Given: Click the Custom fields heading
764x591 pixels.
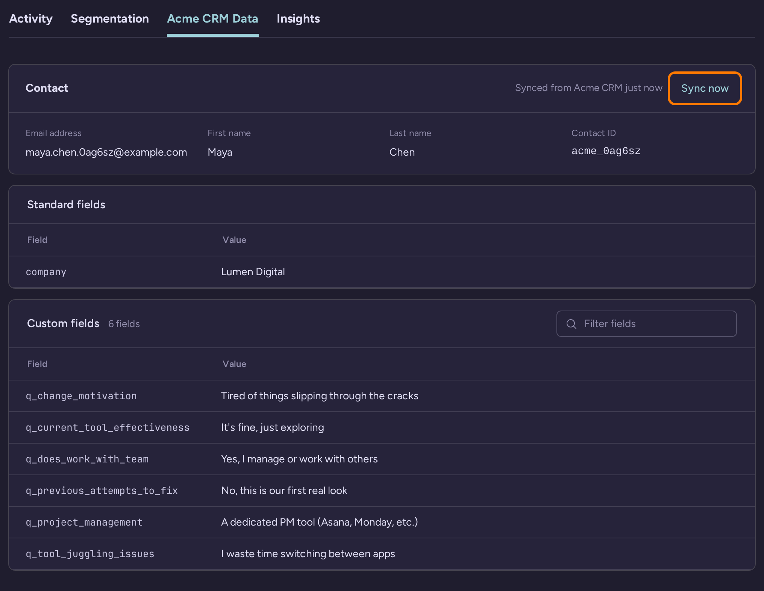Looking at the screenshot, I should coord(63,323).
